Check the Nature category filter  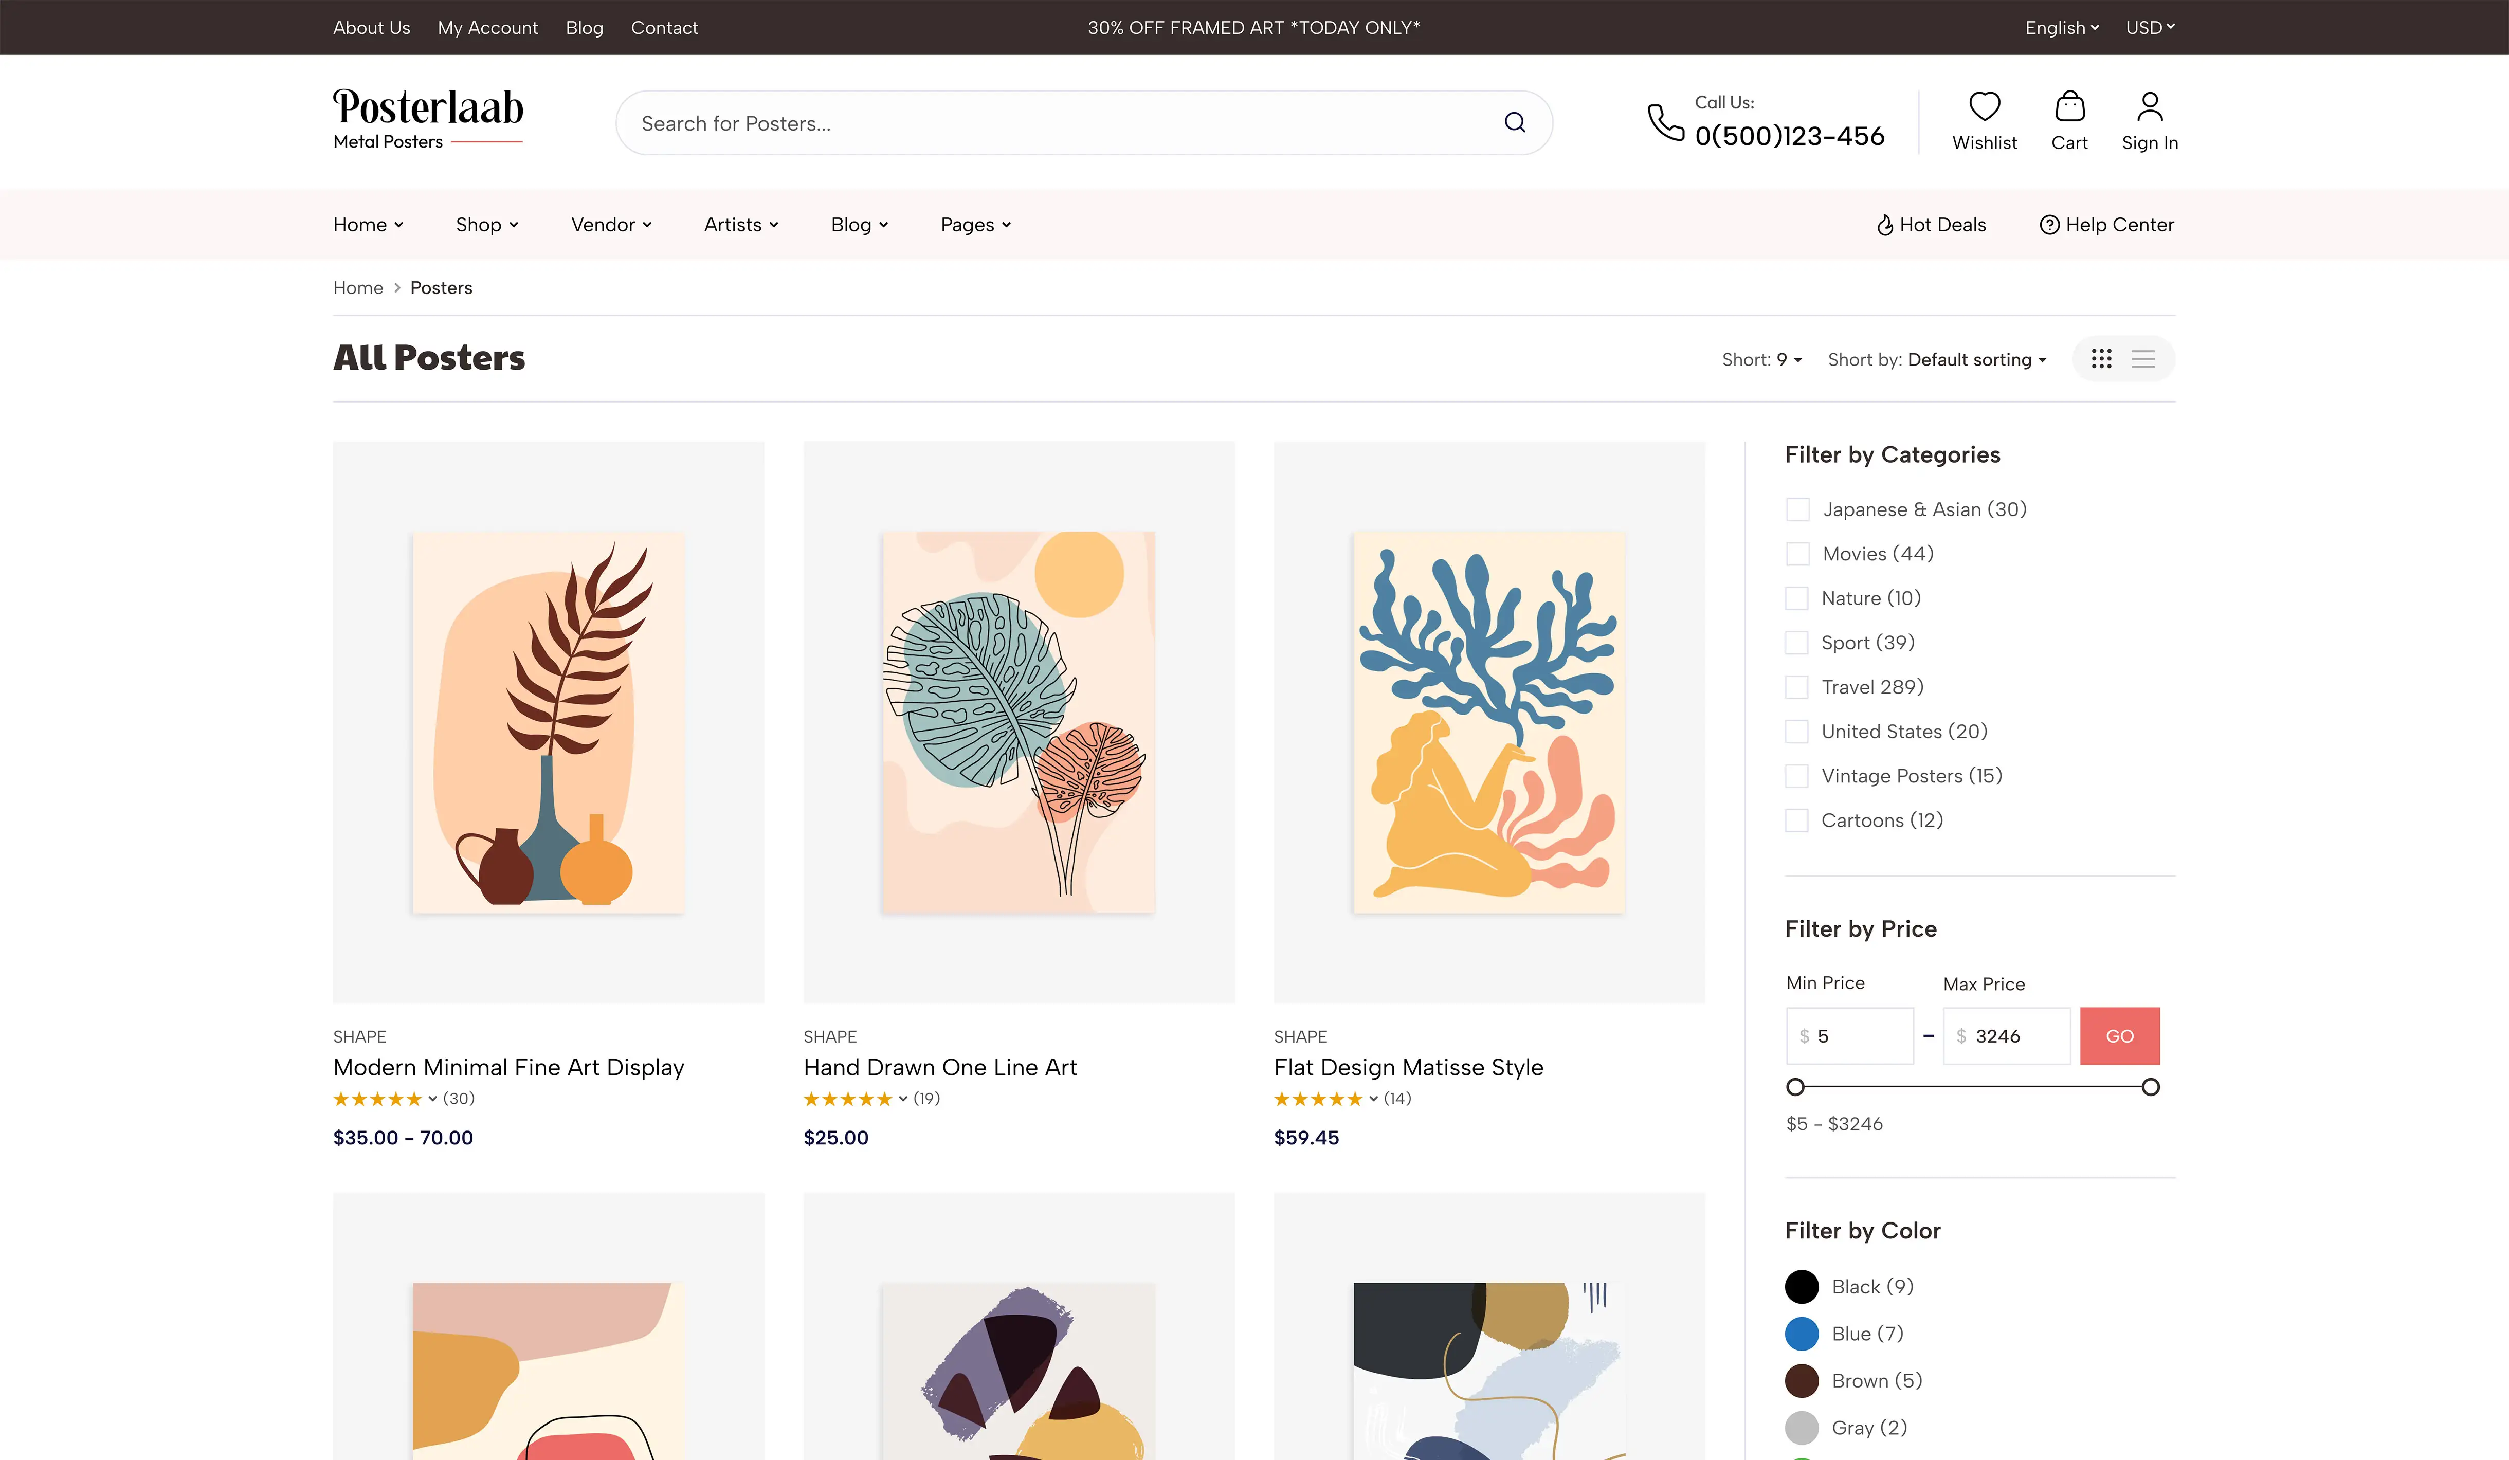(x=1797, y=598)
